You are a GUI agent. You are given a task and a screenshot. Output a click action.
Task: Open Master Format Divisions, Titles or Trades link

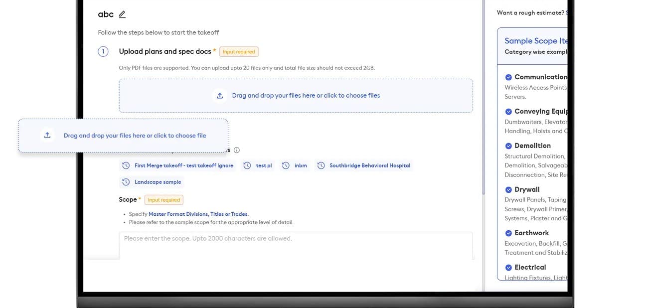pos(198,214)
